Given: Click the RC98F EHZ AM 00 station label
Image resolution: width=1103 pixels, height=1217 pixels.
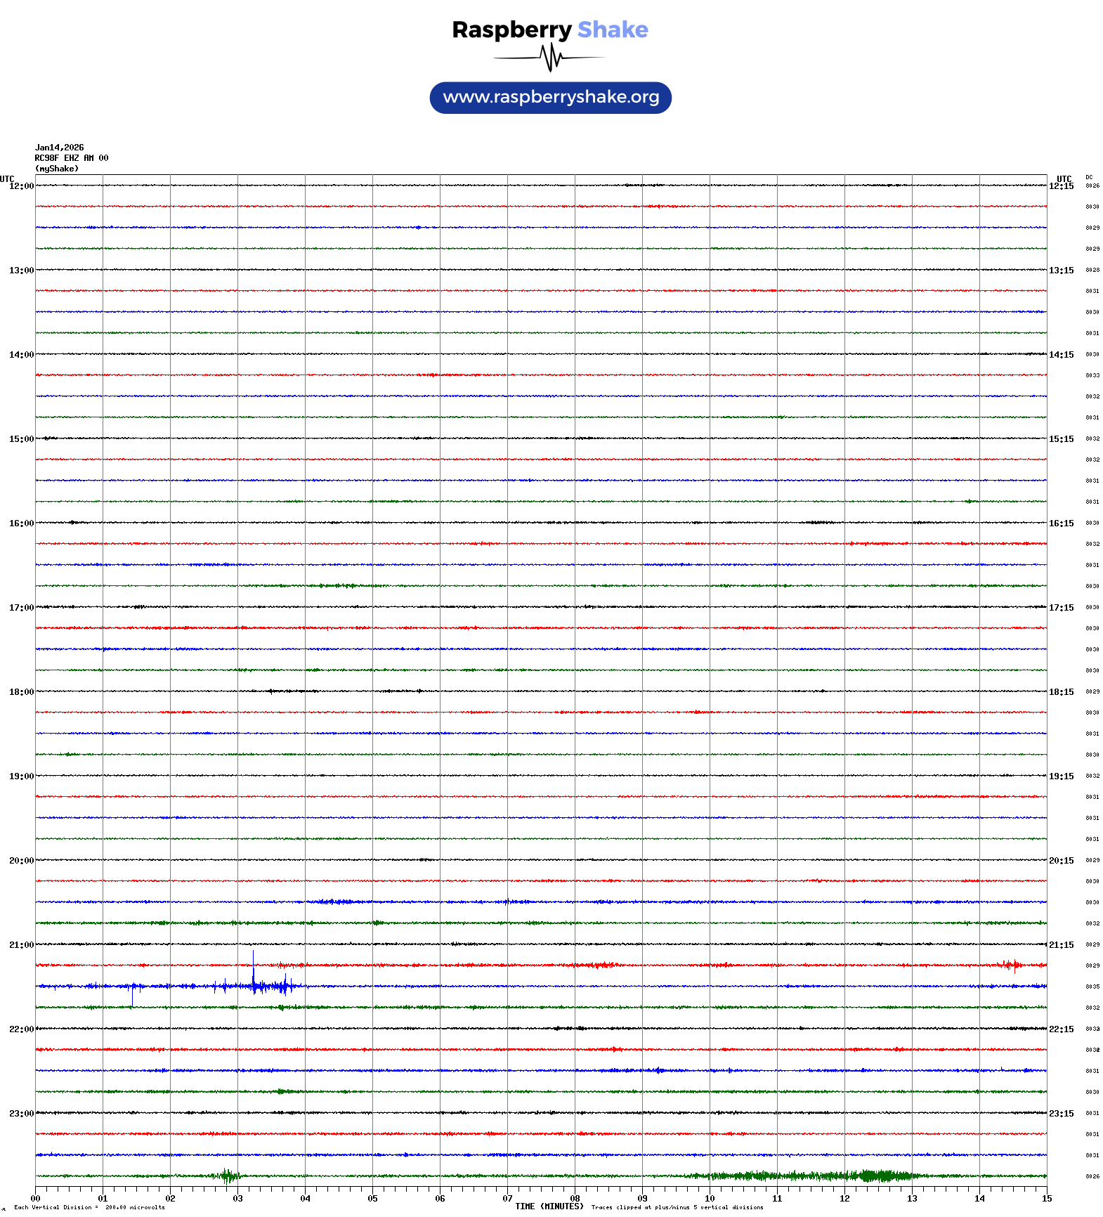Looking at the screenshot, I should pos(72,158).
